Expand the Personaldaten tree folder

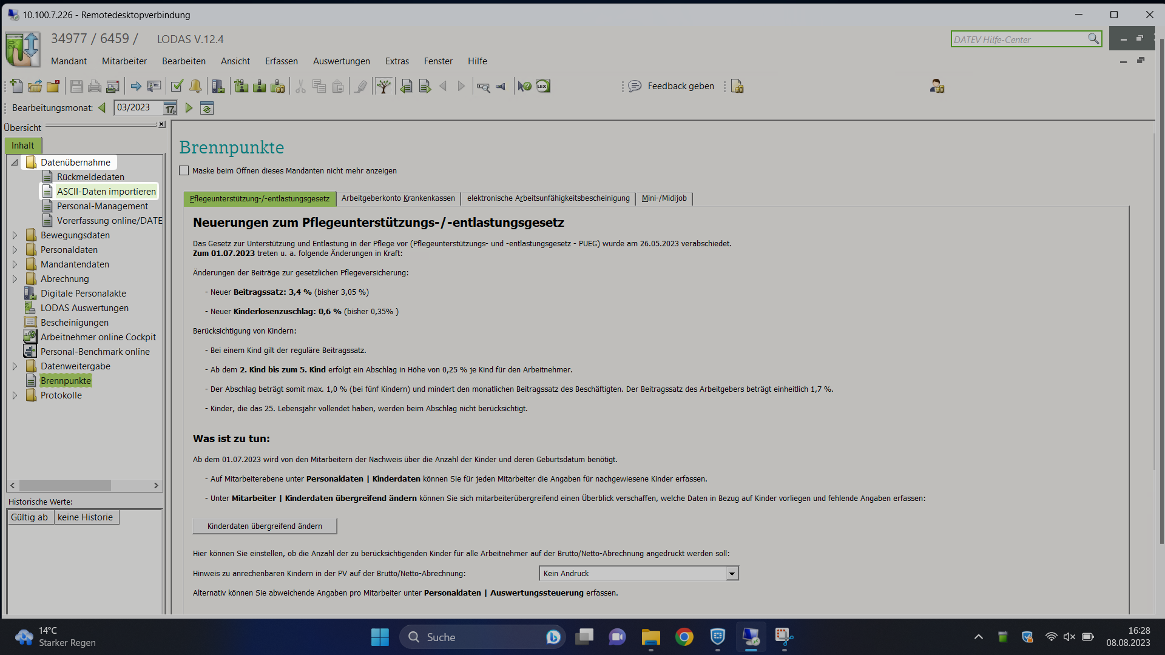point(15,250)
